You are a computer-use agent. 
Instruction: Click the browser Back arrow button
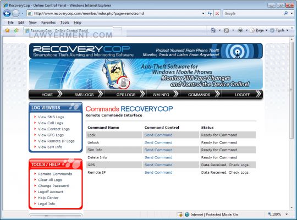(7, 13)
